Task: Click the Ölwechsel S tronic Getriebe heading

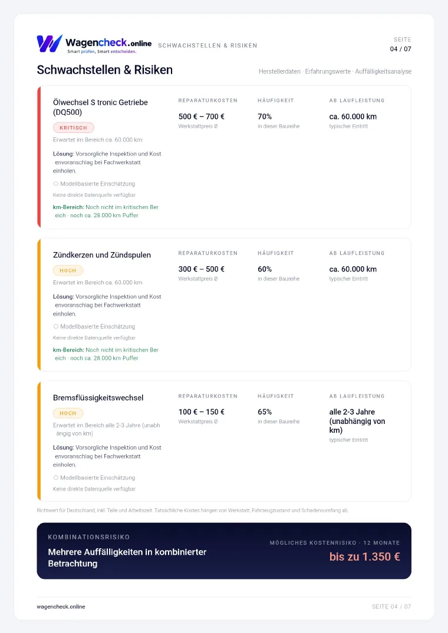Action: point(100,107)
